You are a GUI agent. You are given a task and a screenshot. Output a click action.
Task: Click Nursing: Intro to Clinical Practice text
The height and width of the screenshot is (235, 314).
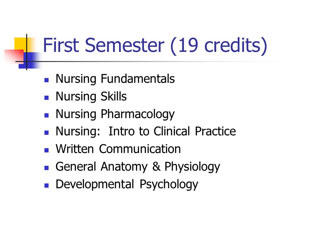[146, 131]
